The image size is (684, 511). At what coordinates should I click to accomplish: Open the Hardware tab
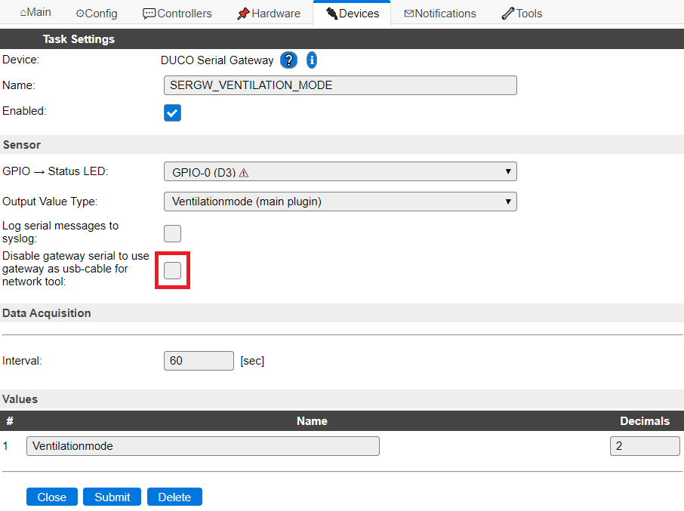click(269, 14)
